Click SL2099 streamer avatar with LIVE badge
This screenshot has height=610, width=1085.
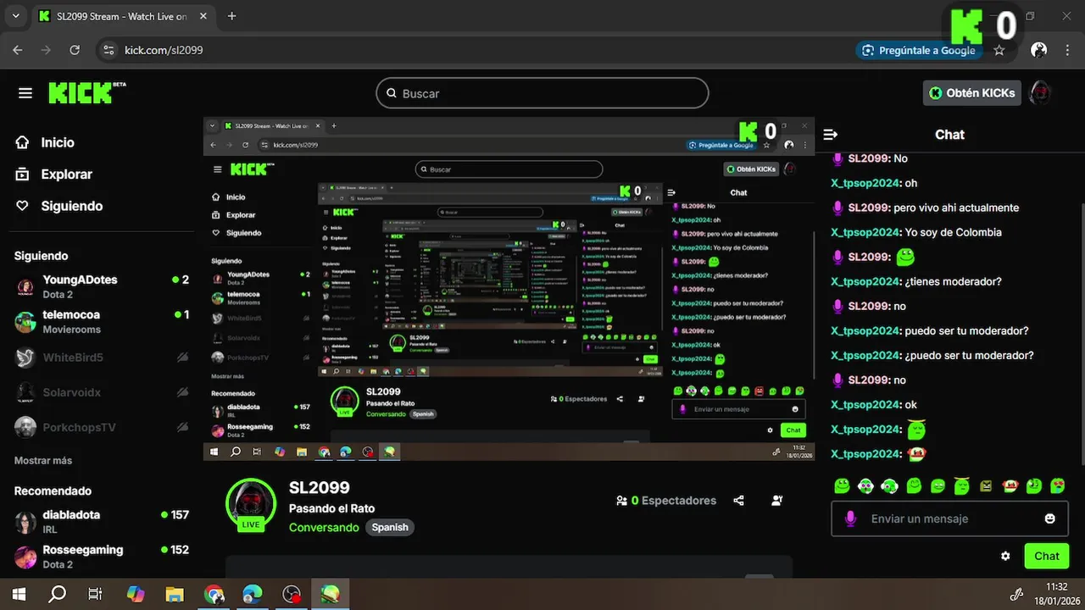(x=251, y=503)
